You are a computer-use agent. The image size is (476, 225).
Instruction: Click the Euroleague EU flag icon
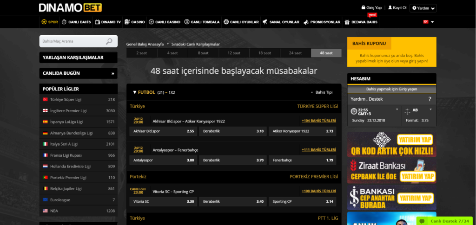click(45, 199)
